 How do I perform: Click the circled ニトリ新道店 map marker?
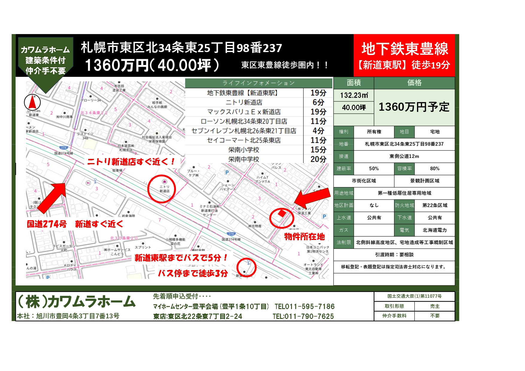[x=162, y=188]
